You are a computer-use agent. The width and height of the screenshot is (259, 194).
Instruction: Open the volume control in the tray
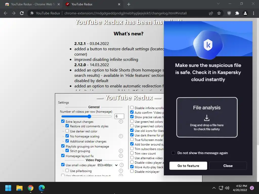(227, 188)
